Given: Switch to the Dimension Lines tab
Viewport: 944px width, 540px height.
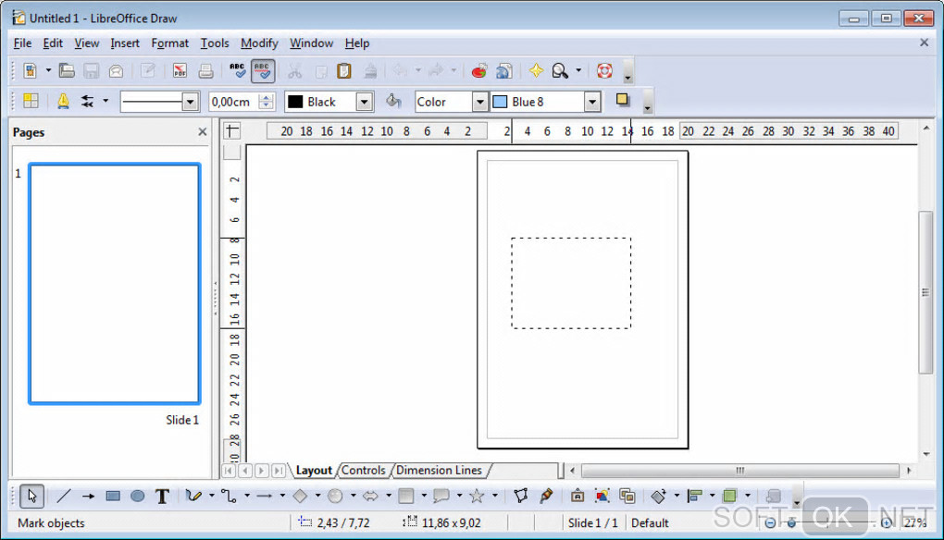Looking at the screenshot, I should [439, 471].
